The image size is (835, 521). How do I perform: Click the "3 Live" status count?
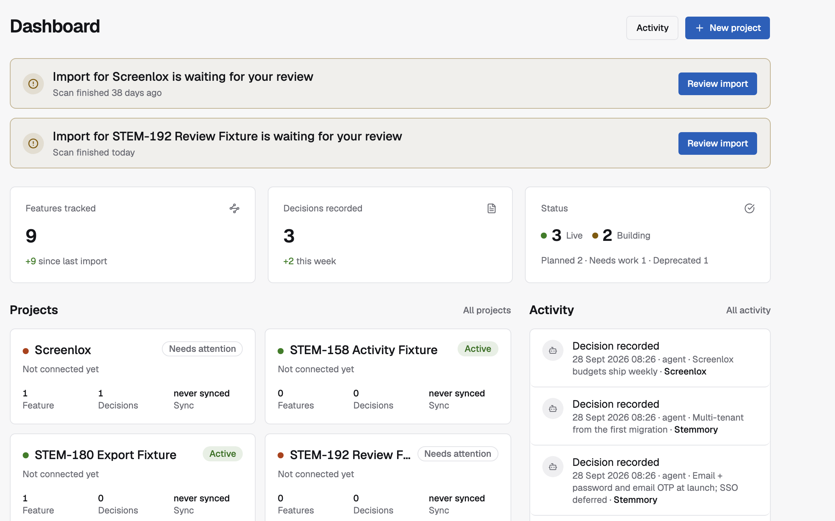[x=562, y=235]
